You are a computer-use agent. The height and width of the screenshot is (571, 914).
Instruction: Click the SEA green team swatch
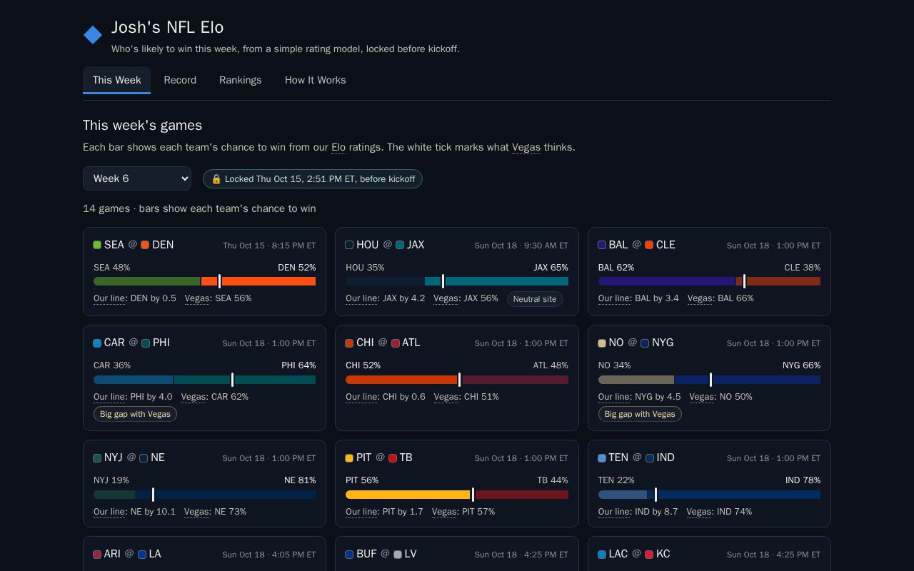tap(97, 245)
